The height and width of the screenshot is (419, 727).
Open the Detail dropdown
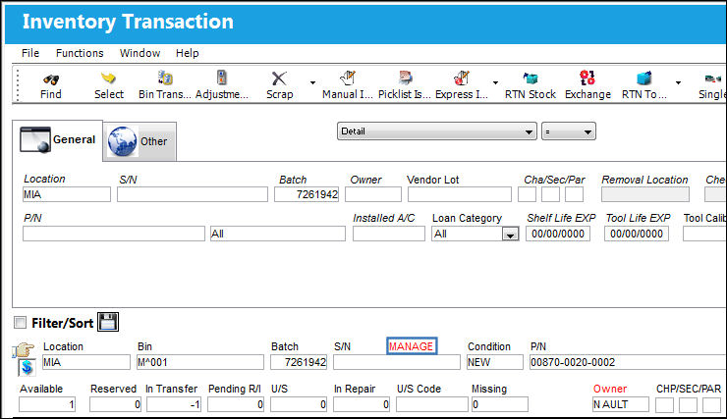point(437,131)
